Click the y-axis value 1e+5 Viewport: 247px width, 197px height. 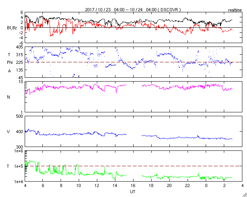coord(19,166)
